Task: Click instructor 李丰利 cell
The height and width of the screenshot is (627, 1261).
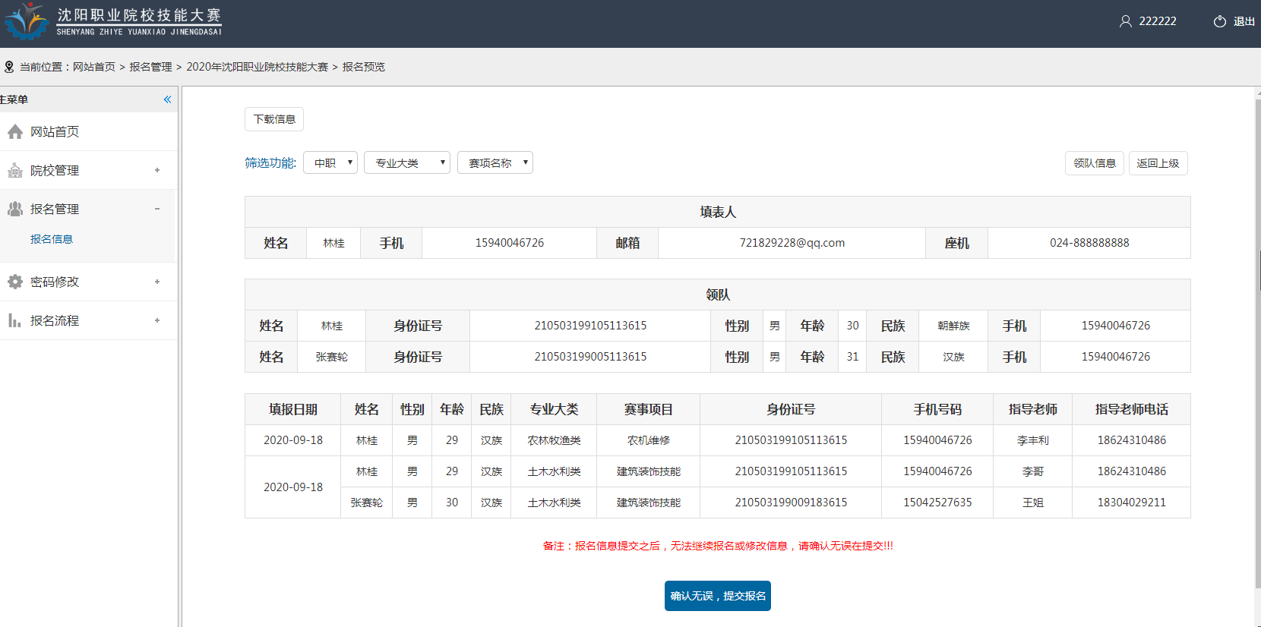Action: point(1033,440)
